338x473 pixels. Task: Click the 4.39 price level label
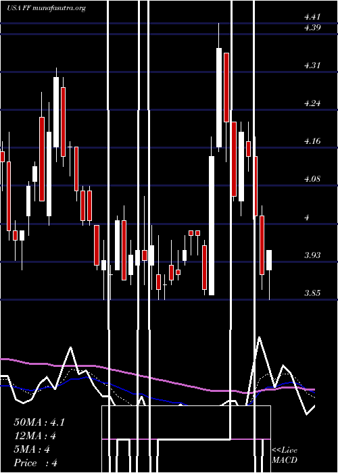point(312,28)
